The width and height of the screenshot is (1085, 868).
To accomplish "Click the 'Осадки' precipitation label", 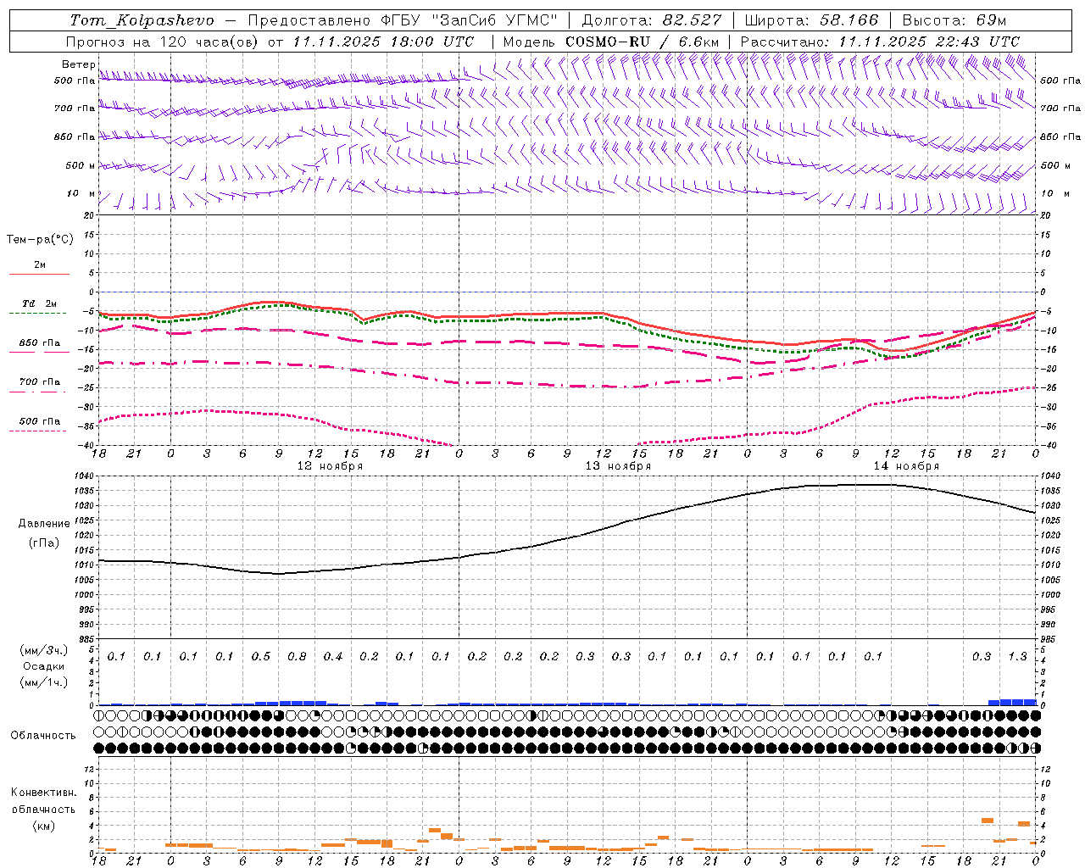I will point(44,666).
